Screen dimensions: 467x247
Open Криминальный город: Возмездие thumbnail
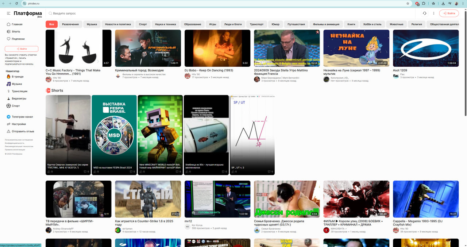[148, 48]
